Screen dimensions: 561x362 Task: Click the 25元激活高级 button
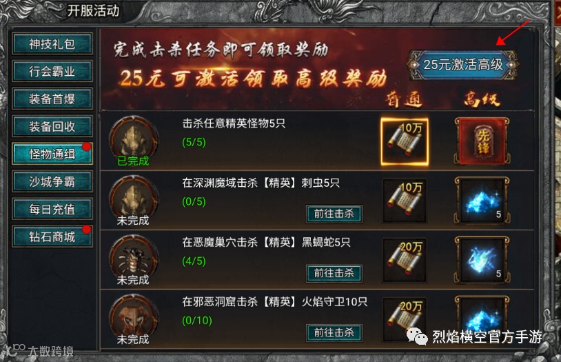[x=462, y=65]
